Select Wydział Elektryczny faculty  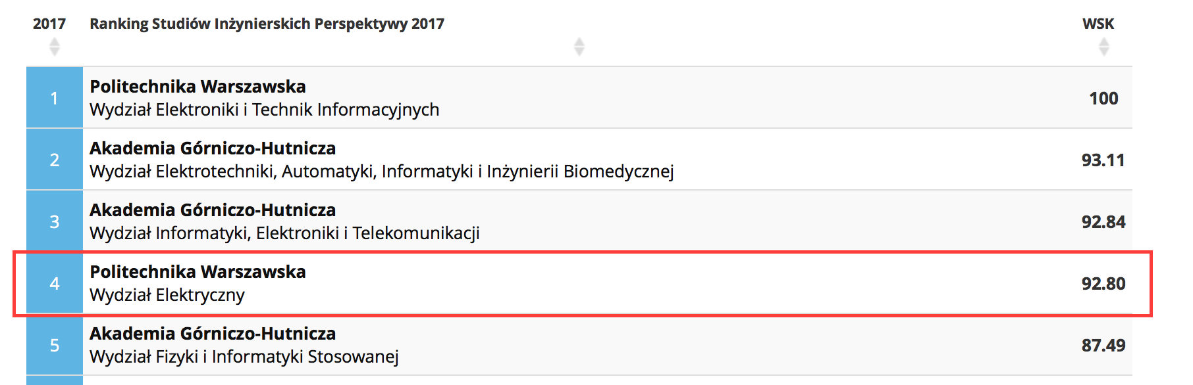click(167, 295)
